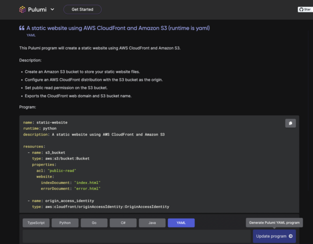Image resolution: width=313 pixels, height=244 pixels.
Task: Open the static website title link
Action: 118,28
